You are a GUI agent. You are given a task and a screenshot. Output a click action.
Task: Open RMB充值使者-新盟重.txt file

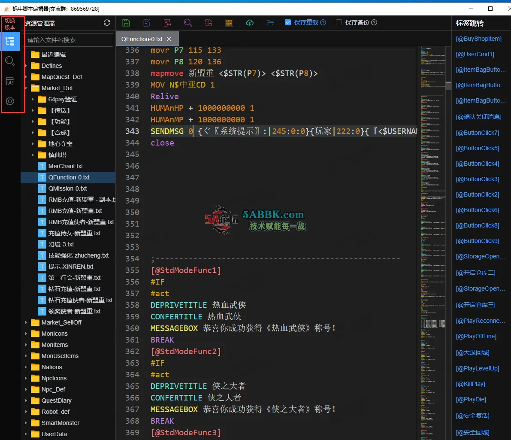[x=81, y=222]
